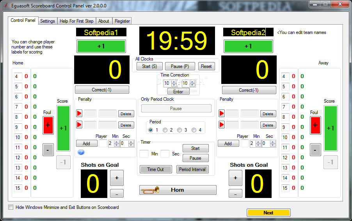
Task: Pause the Timer
Action: click(196, 158)
